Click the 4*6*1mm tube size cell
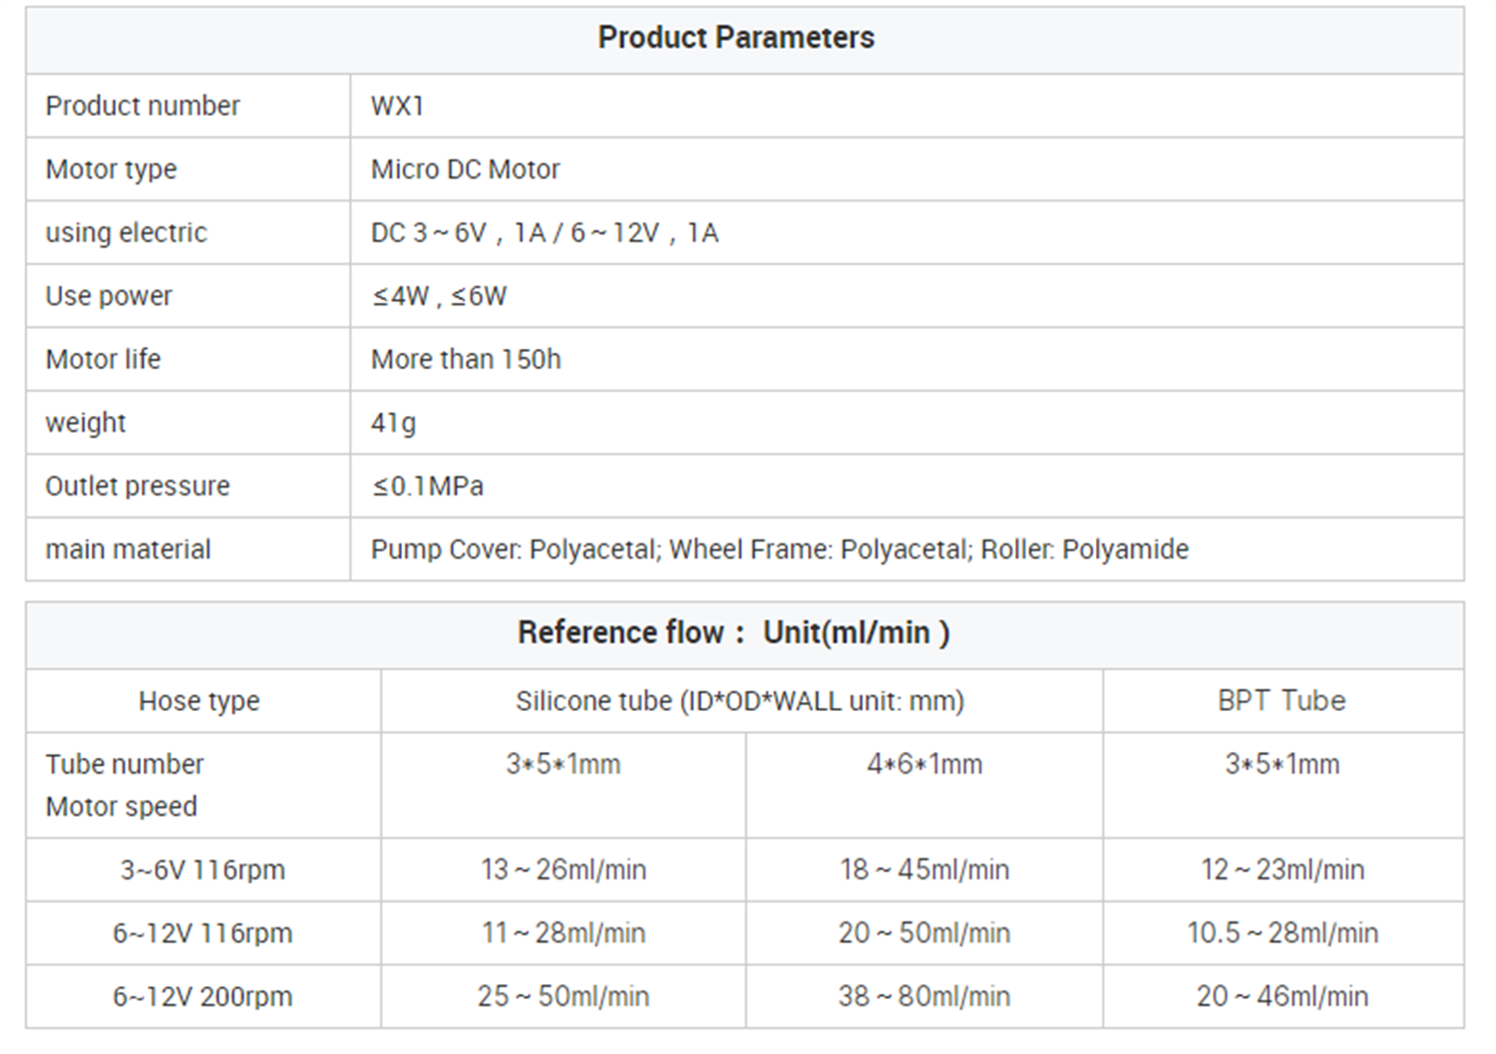Viewport: 1496px width, 1054px height. tap(925, 765)
